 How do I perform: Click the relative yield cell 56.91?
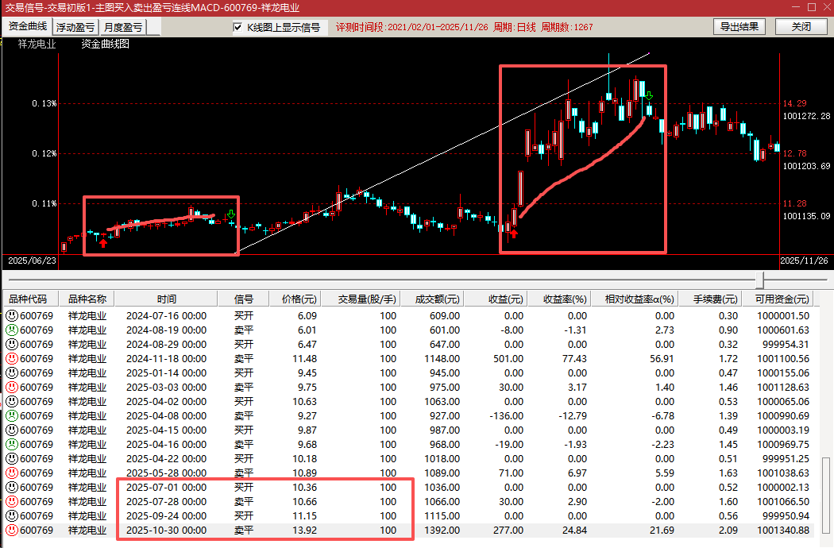[x=662, y=359]
